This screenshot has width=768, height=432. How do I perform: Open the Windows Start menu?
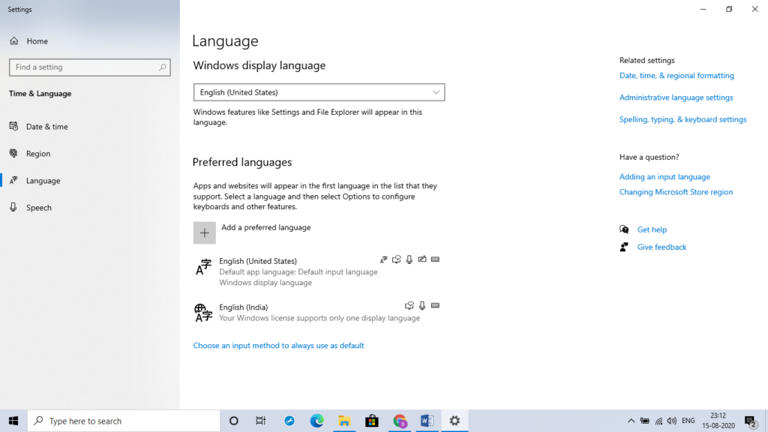(x=13, y=421)
